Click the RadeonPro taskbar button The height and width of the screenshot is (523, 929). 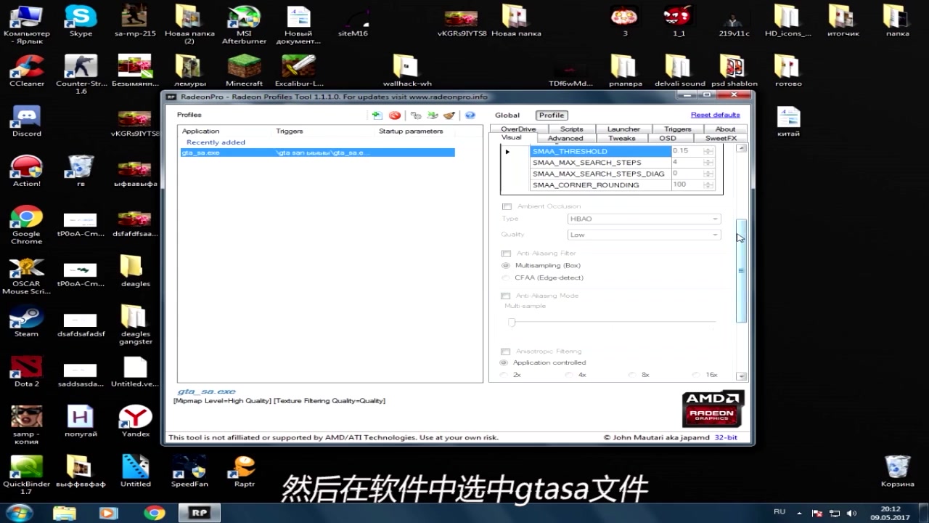[199, 513]
